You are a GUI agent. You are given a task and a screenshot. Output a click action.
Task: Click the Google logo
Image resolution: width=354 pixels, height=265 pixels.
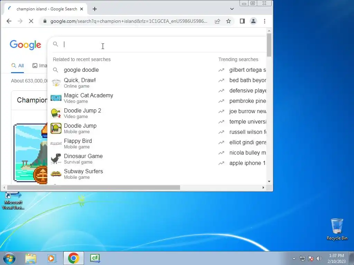[26, 45]
